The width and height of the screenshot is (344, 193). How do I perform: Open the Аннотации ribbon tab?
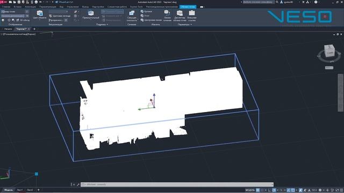point(30,7)
